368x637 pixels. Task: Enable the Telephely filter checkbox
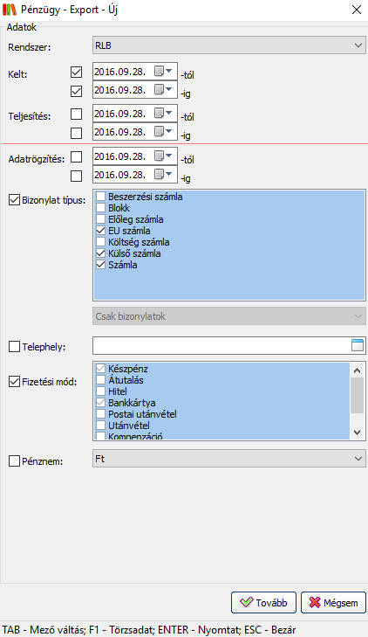[x=14, y=347]
